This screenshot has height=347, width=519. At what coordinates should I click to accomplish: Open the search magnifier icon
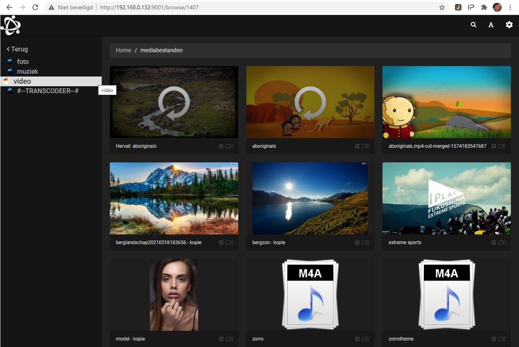click(474, 25)
